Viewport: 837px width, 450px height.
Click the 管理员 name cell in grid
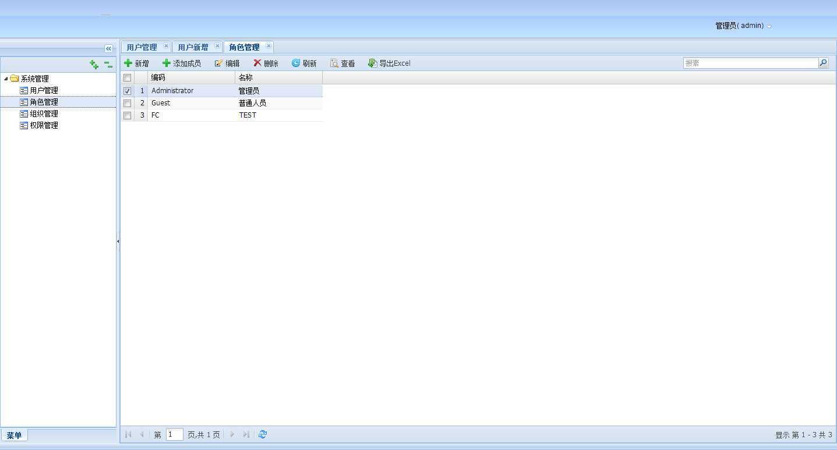[x=279, y=91]
